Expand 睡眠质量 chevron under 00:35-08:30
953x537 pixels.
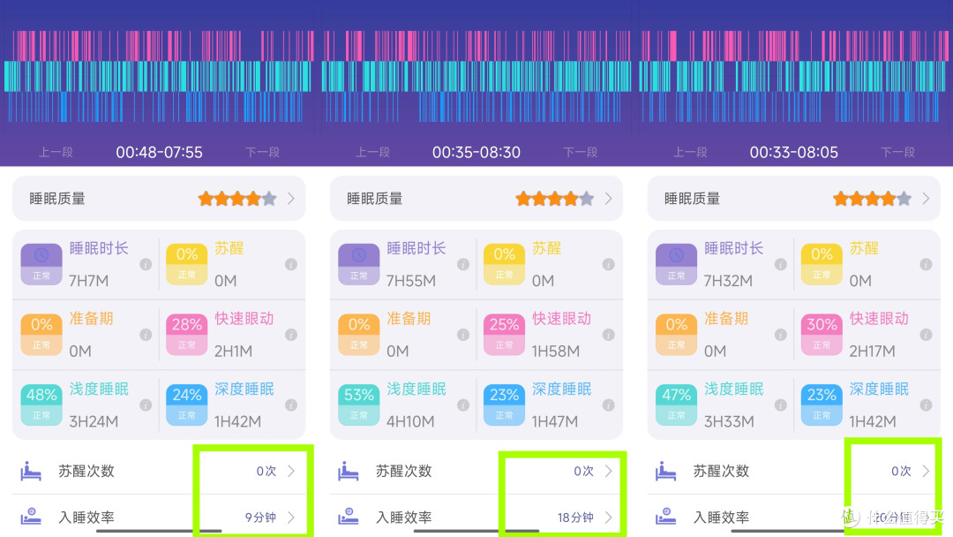click(608, 199)
